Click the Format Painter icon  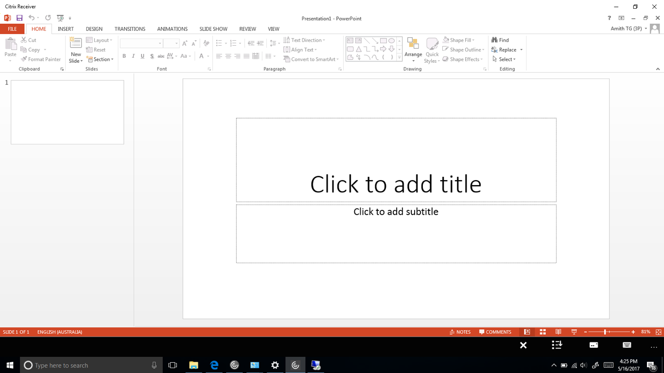(24, 59)
